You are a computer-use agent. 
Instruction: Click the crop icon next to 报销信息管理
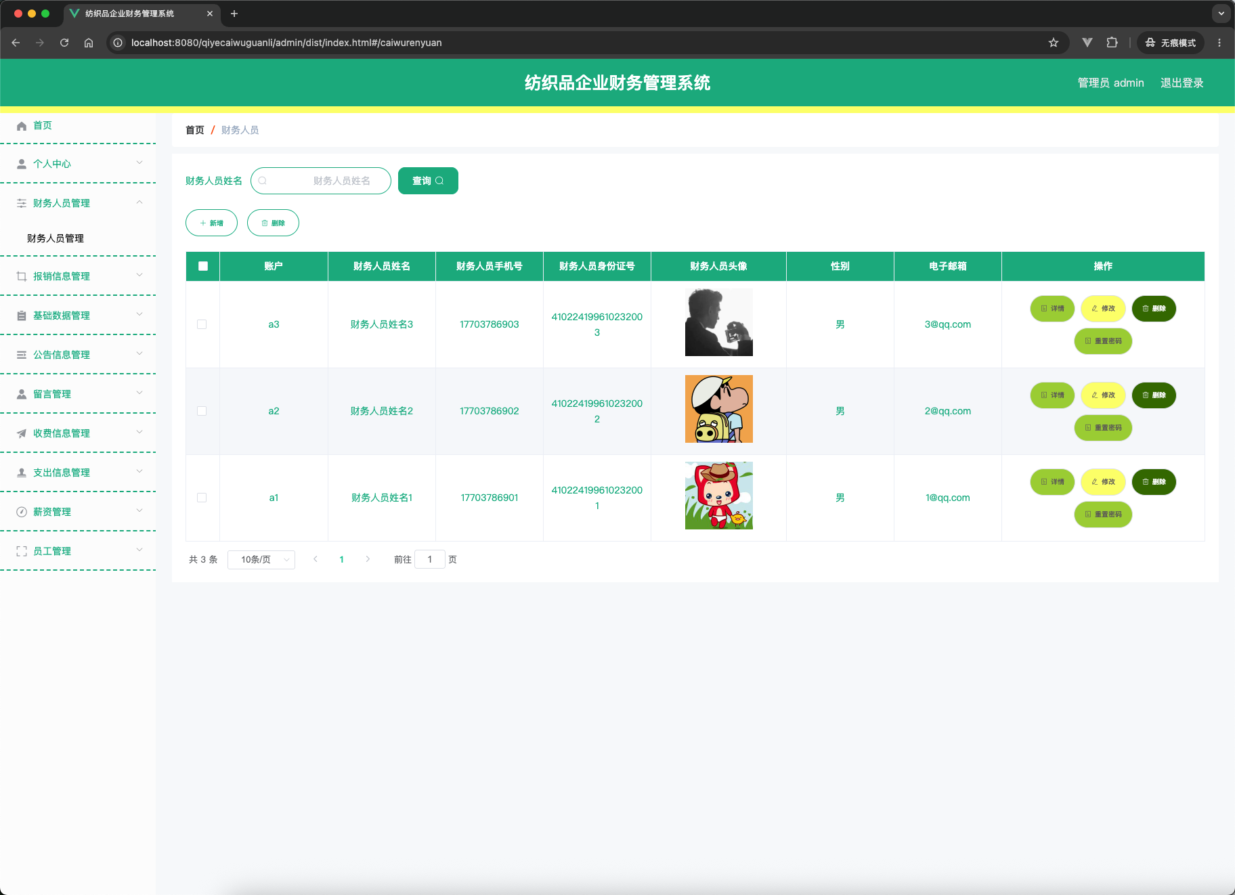[x=22, y=277]
